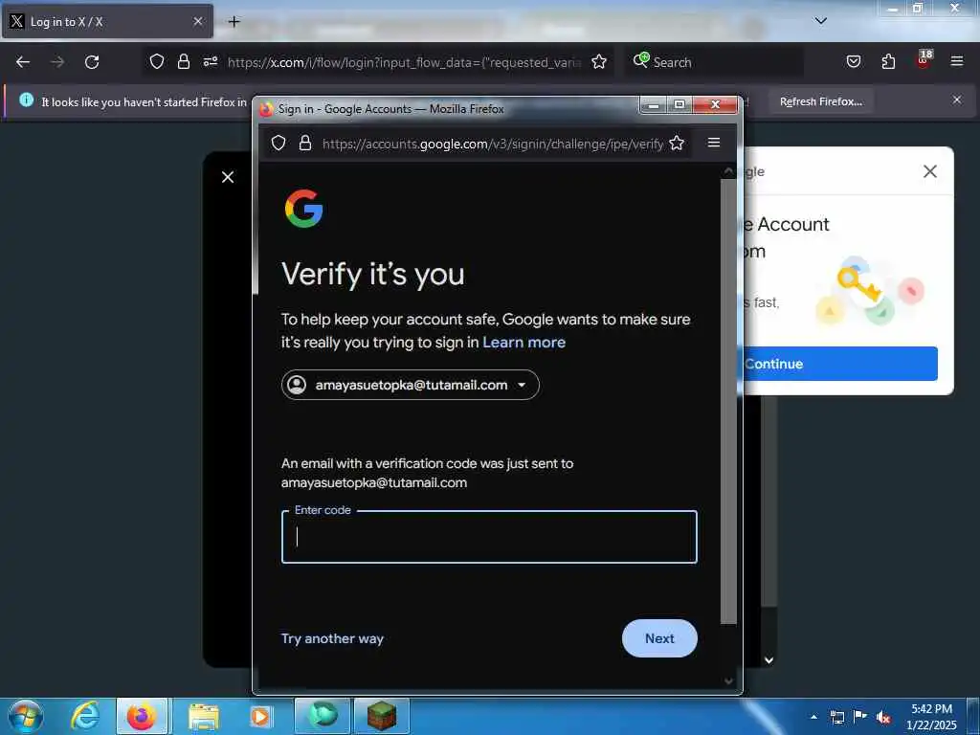The width and height of the screenshot is (980, 735).
Task: Save page to Pocket
Action: coord(853,61)
